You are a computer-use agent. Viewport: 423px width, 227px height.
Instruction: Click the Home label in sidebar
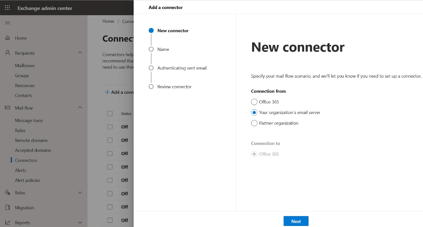tap(21, 38)
